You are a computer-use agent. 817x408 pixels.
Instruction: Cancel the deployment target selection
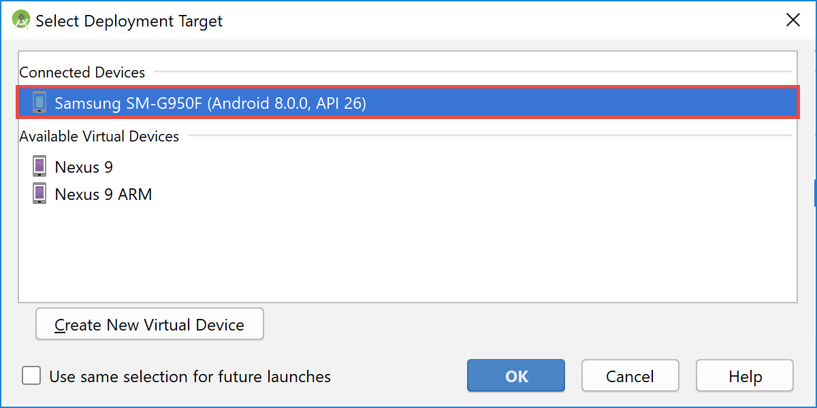coord(630,376)
